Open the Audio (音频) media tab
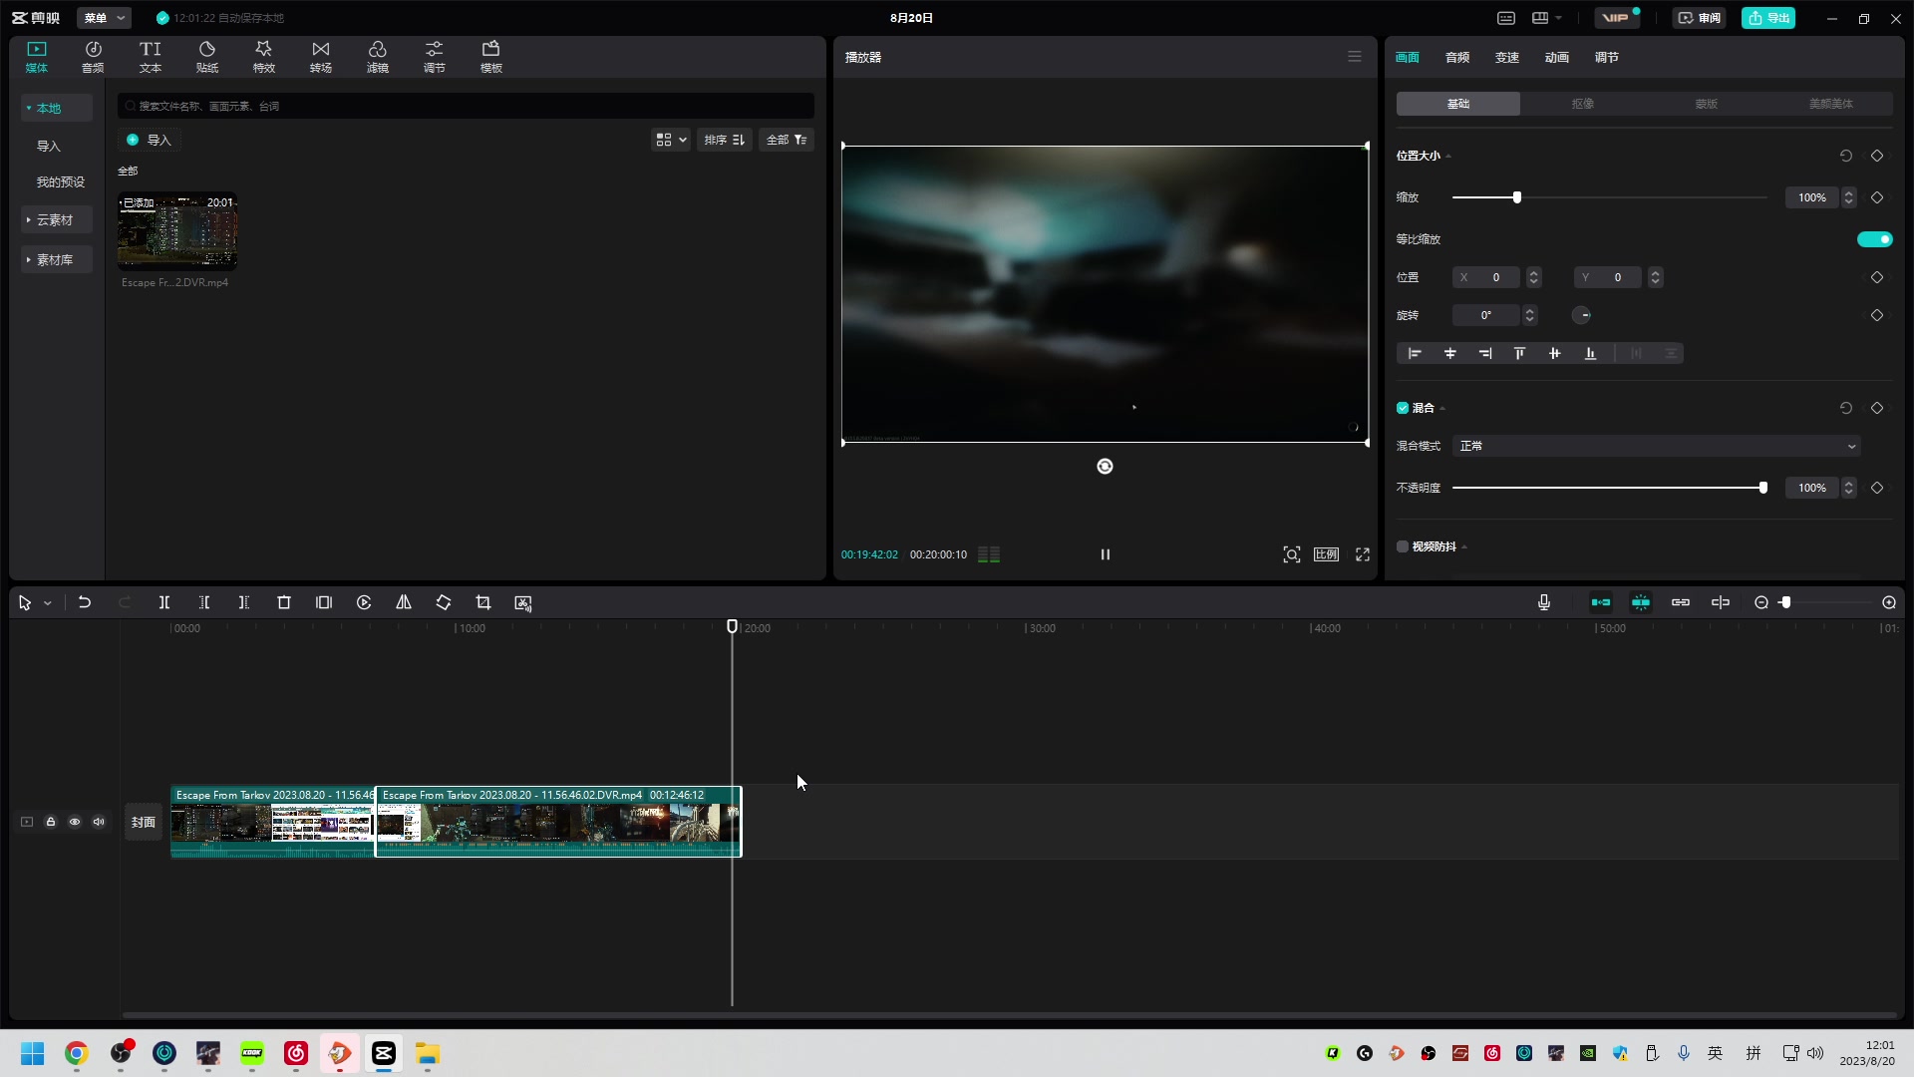The width and height of the screenshot is (1914, 1077). (x=93, y=57)
